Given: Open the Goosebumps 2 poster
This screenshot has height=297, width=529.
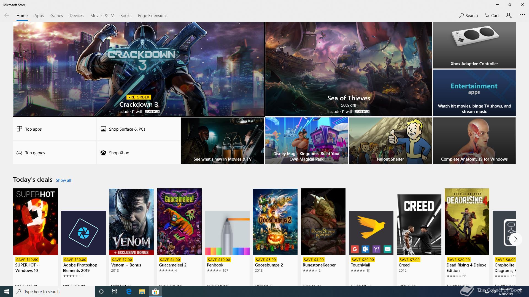Looking at the screenshot, I should coord(275,222).
